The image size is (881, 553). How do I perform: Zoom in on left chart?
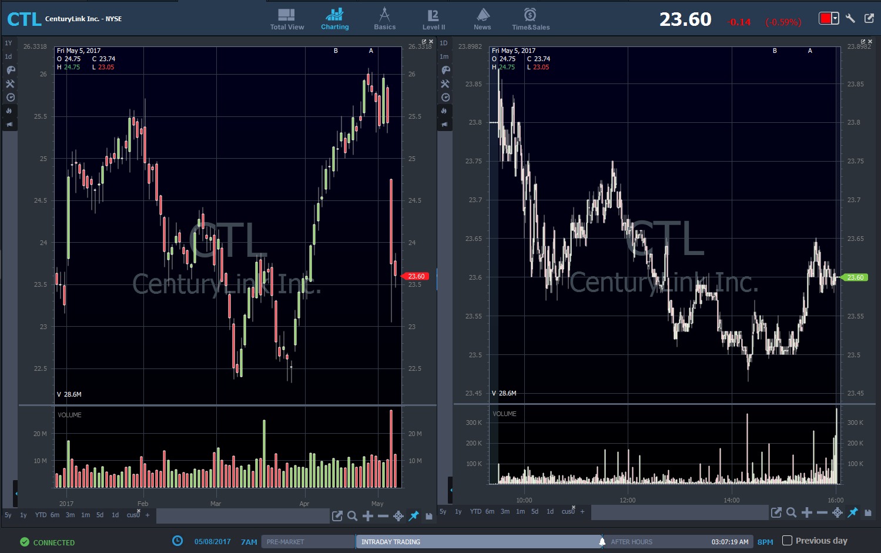click(x=368, y=516)
